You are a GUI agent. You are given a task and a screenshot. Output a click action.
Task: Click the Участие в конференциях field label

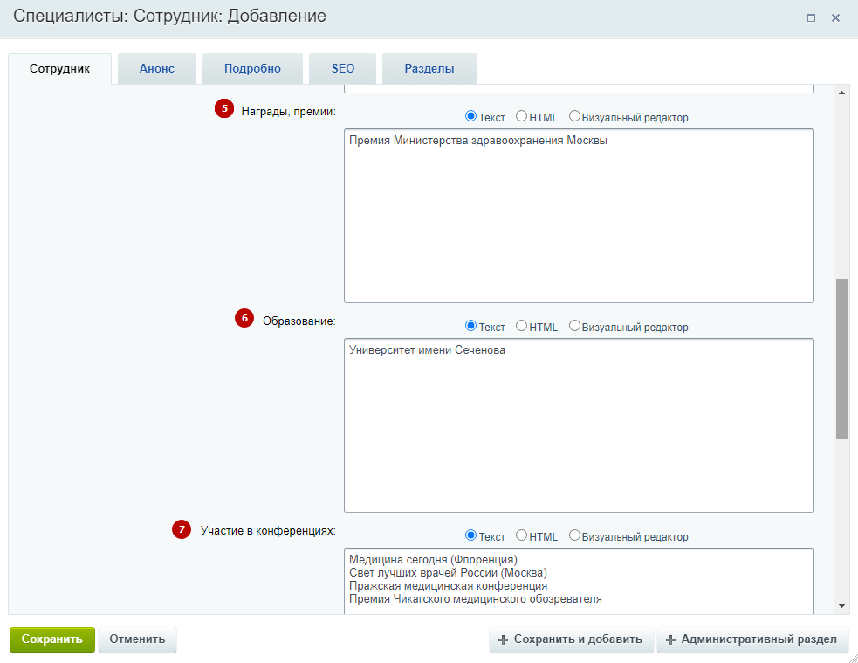point(268,531)
